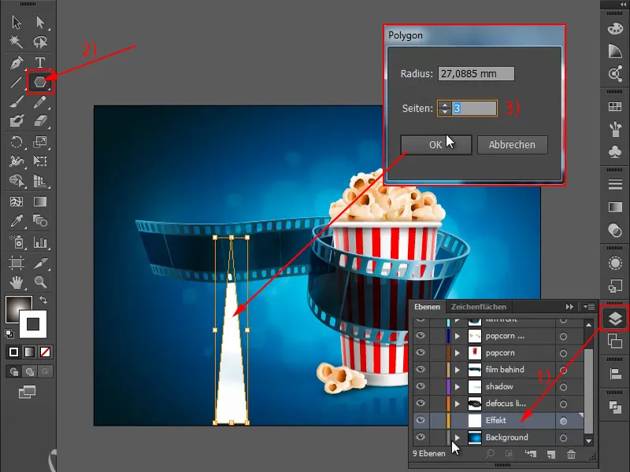Hide the Effekt layer via its eye
Screen dimensions: 630x472
coord(421,420)
